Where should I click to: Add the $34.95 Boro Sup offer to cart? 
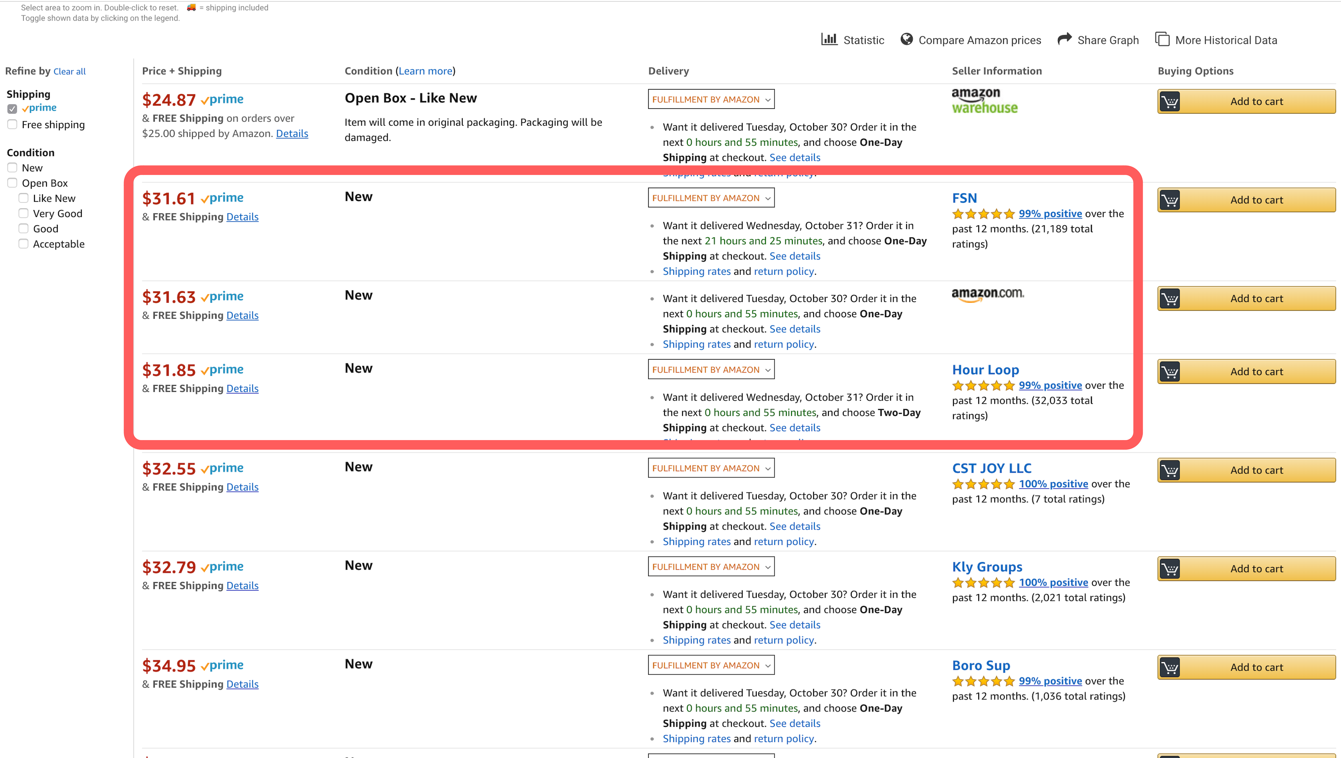1256,667
